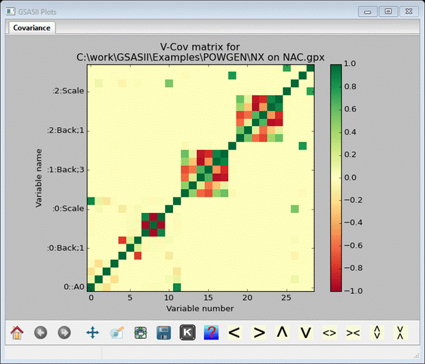Go back to previous view arrow
This screenshot has height=364, width=425.
click(40, 333)
